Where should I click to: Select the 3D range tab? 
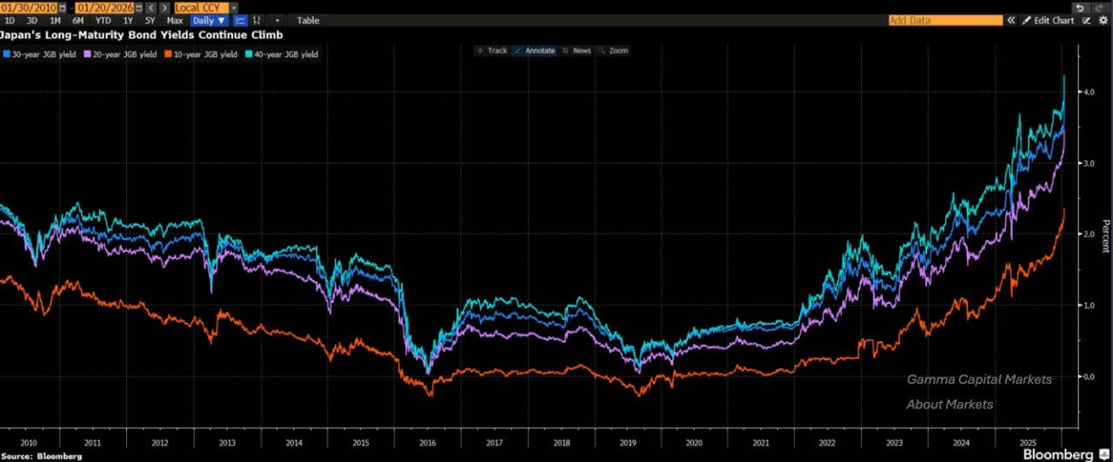click(31, 20)
